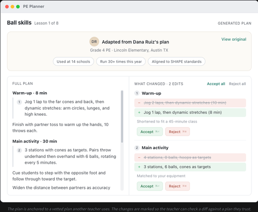
Task: Reject the Main activity edit
Action: coord(178,186)
